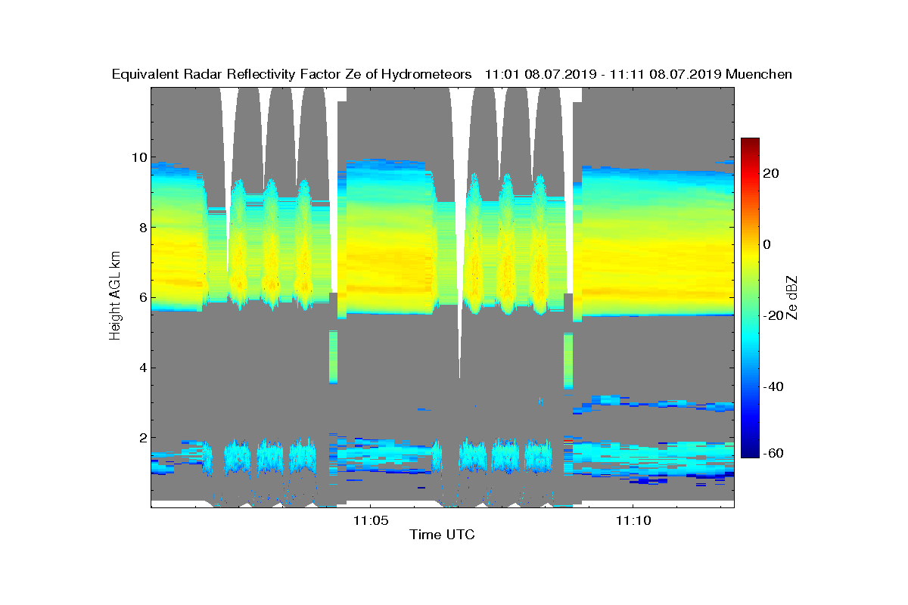Click the height tick label 8

(142, 228)
